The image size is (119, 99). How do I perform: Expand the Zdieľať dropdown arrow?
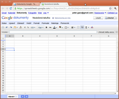tap(116, 18)
